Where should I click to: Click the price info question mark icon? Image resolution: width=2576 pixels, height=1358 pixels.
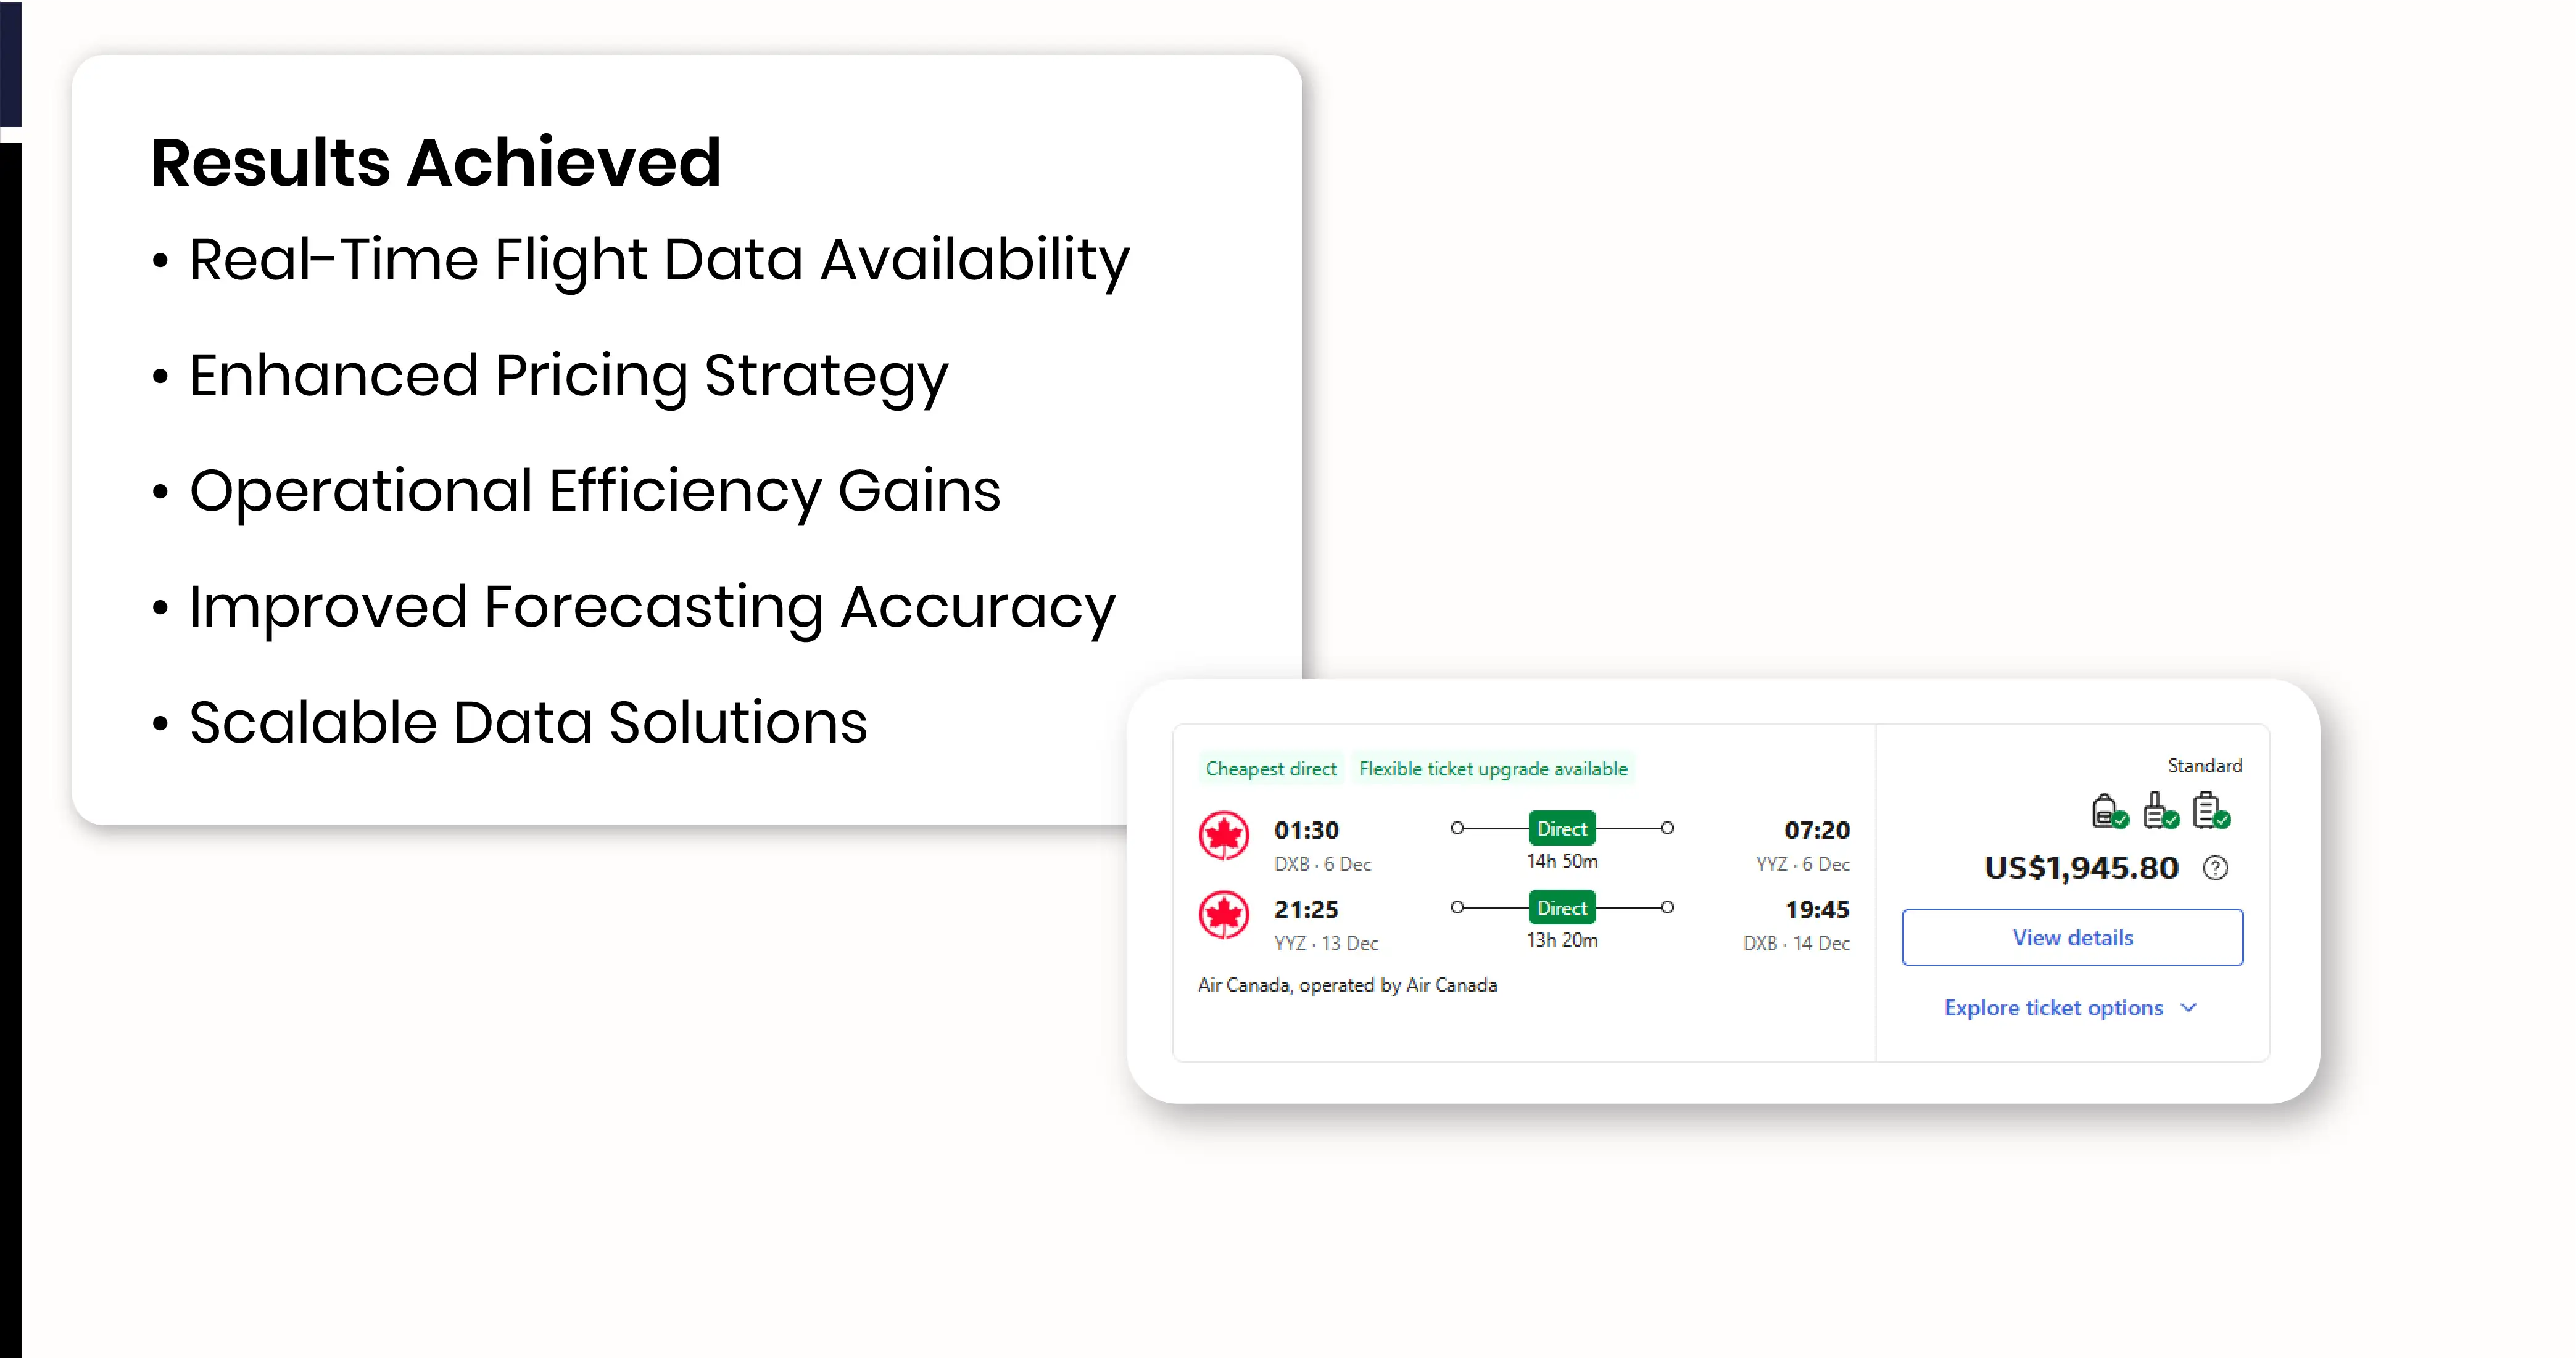tap(2215, 867)
